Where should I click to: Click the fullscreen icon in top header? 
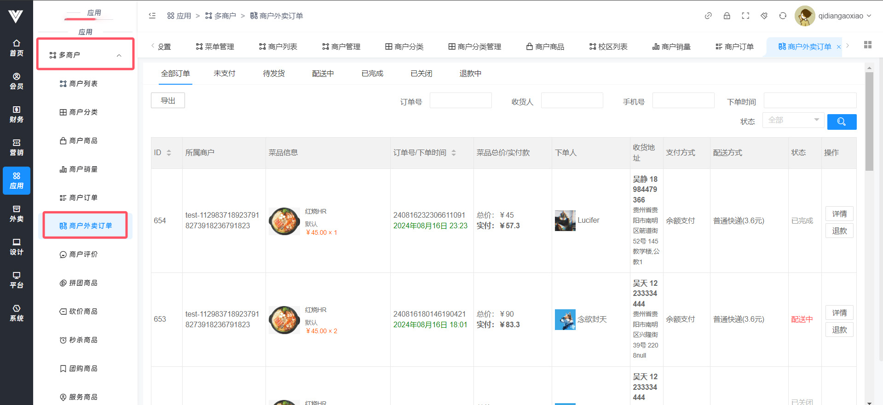(x=745, y=16)
